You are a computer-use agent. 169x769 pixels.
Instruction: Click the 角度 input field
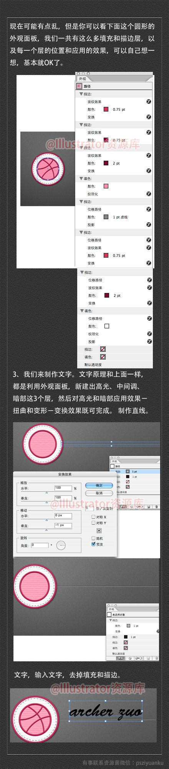pos(40,545)
